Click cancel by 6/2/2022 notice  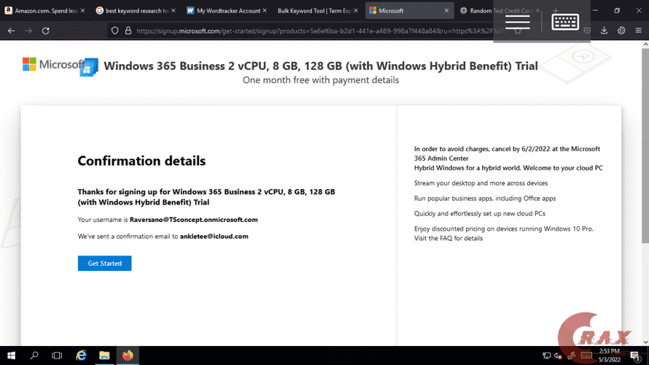(507, 153)
